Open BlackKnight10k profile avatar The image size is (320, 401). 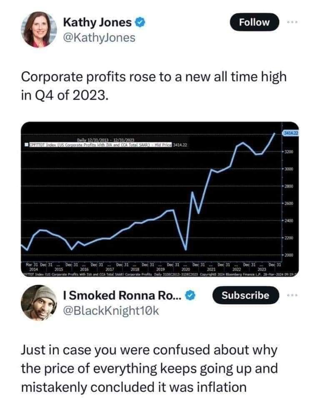(39, 303)
